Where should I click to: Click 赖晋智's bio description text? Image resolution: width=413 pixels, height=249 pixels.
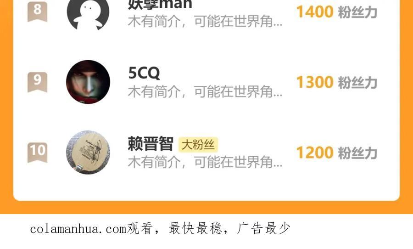[205, 162]
